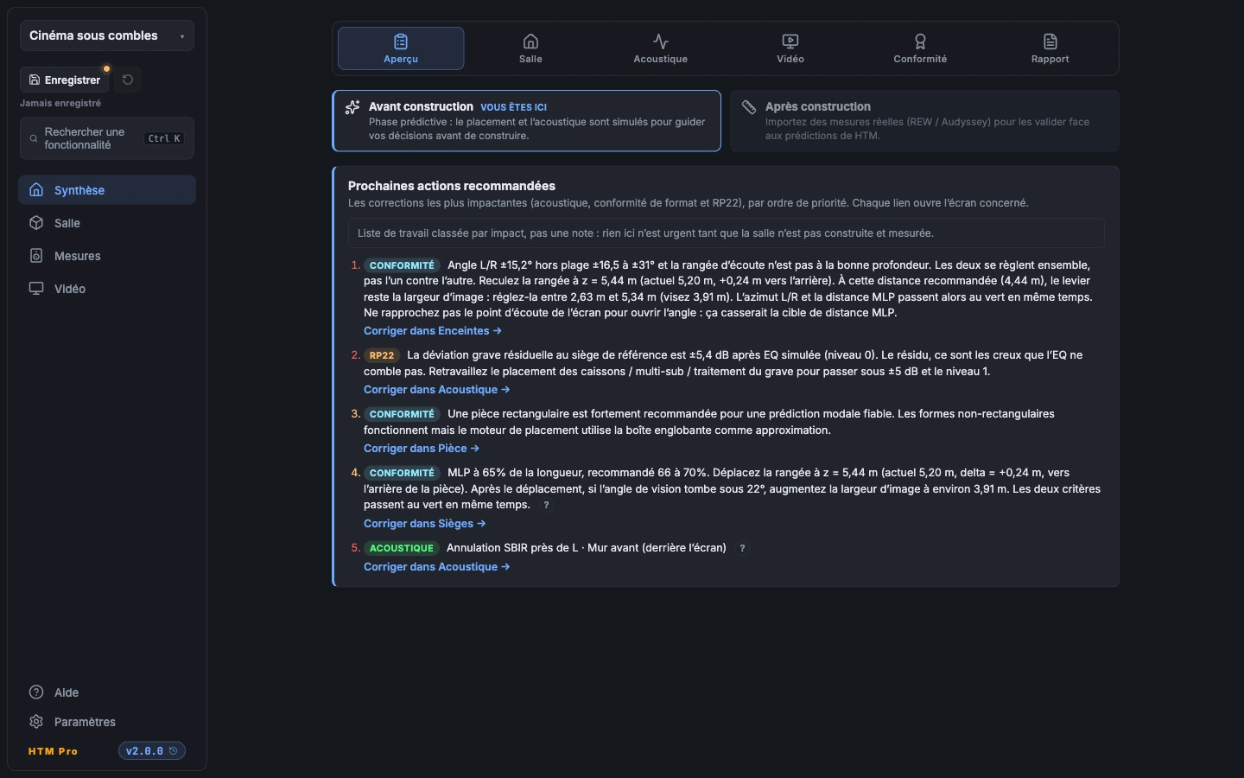
Task: Open the Acoustique tab
Action: 661,48
